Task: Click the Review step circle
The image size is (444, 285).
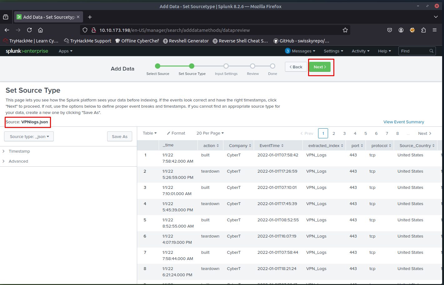Action: pos(252,66)
